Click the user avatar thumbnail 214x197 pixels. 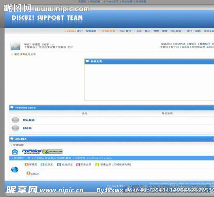15,46
